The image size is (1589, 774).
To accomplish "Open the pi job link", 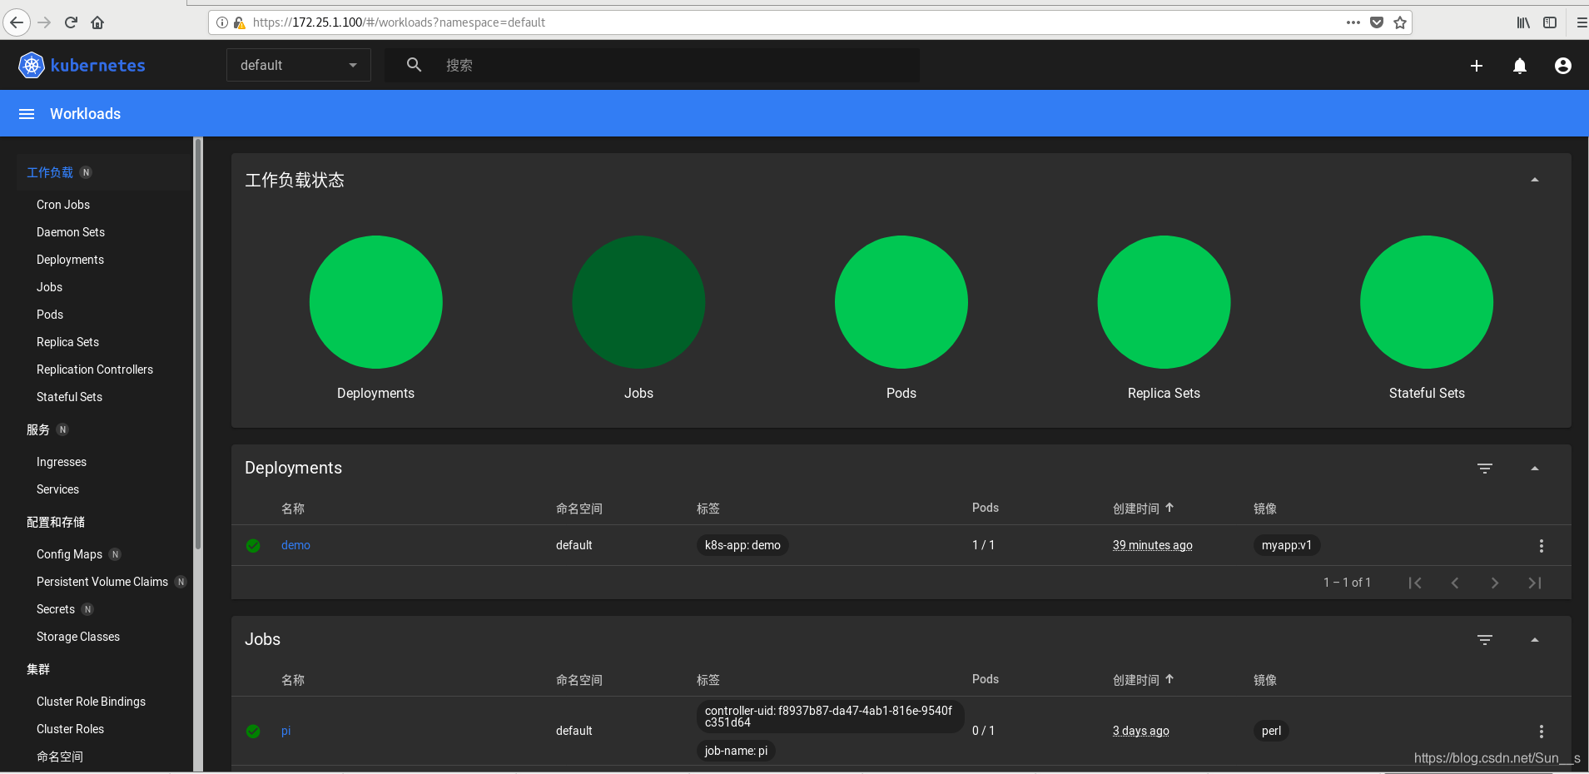I will click(286, 731).
